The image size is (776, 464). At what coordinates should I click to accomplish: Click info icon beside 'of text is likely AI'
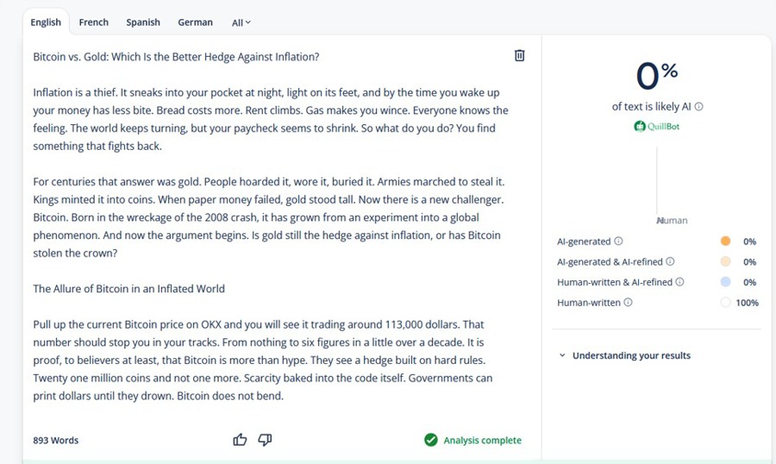coord(699,107)
